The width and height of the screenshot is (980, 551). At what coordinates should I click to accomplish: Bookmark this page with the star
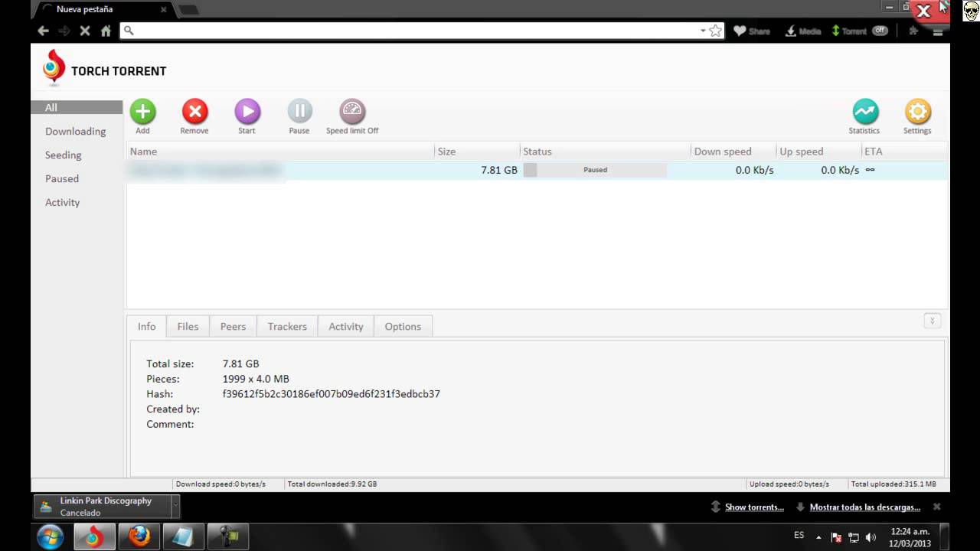point(715,31)
